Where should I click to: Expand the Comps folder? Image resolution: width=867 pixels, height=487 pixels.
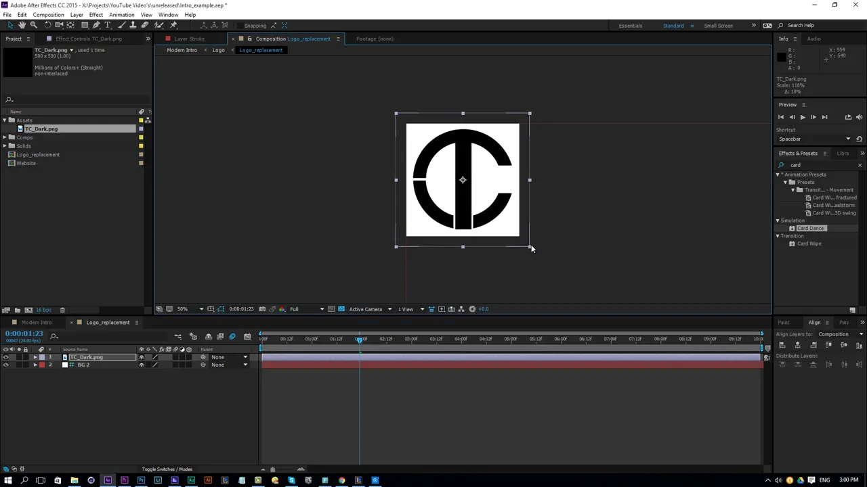(x=5, y=137)
